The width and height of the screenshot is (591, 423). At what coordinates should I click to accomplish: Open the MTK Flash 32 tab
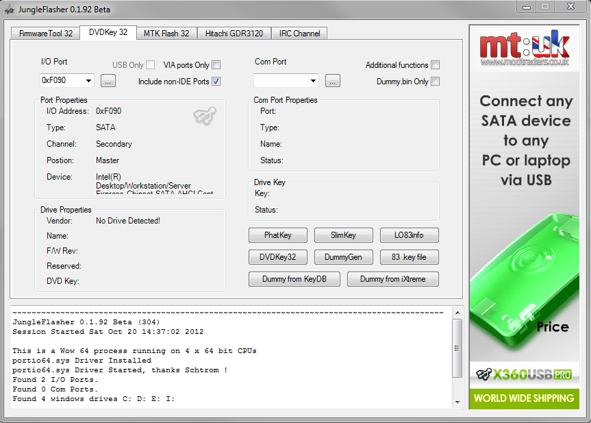[x=166, y=34]
